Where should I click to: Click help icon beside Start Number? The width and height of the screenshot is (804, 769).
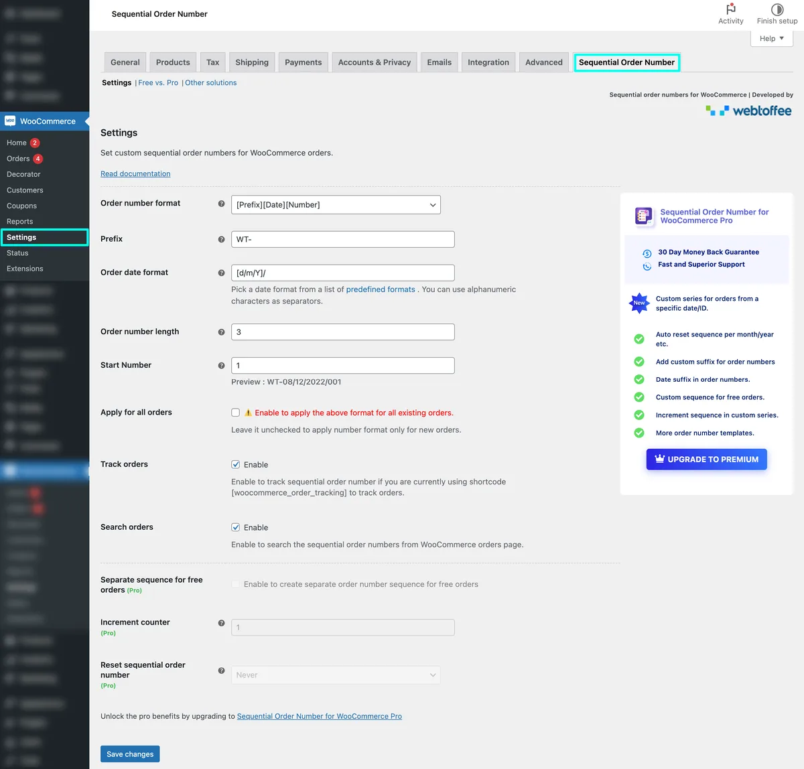[x=221, y=365]
